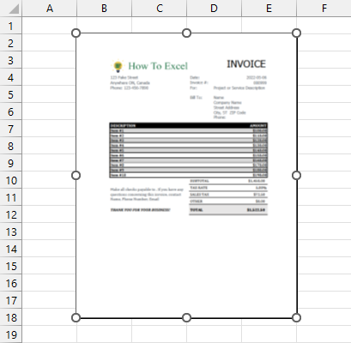
Task: Select column C header
Action: point(159,8)
